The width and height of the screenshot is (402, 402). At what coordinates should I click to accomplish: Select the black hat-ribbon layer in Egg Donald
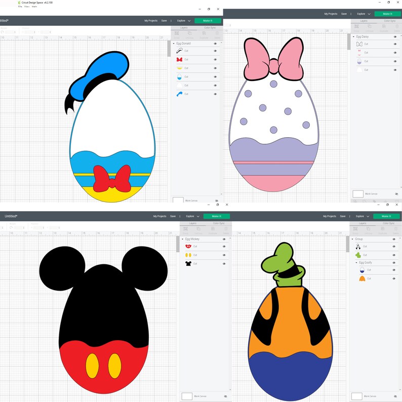click(x=179, y=51)
